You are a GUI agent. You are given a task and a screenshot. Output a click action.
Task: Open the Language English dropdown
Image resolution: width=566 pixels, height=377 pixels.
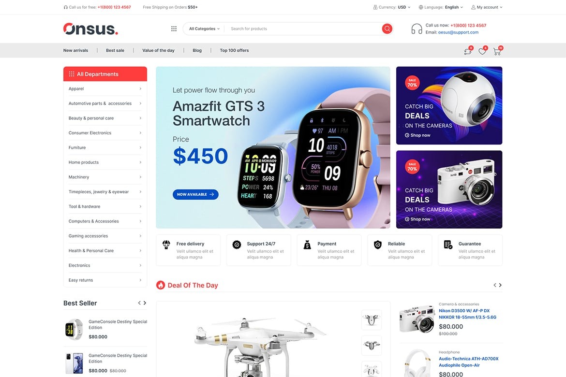440,7
